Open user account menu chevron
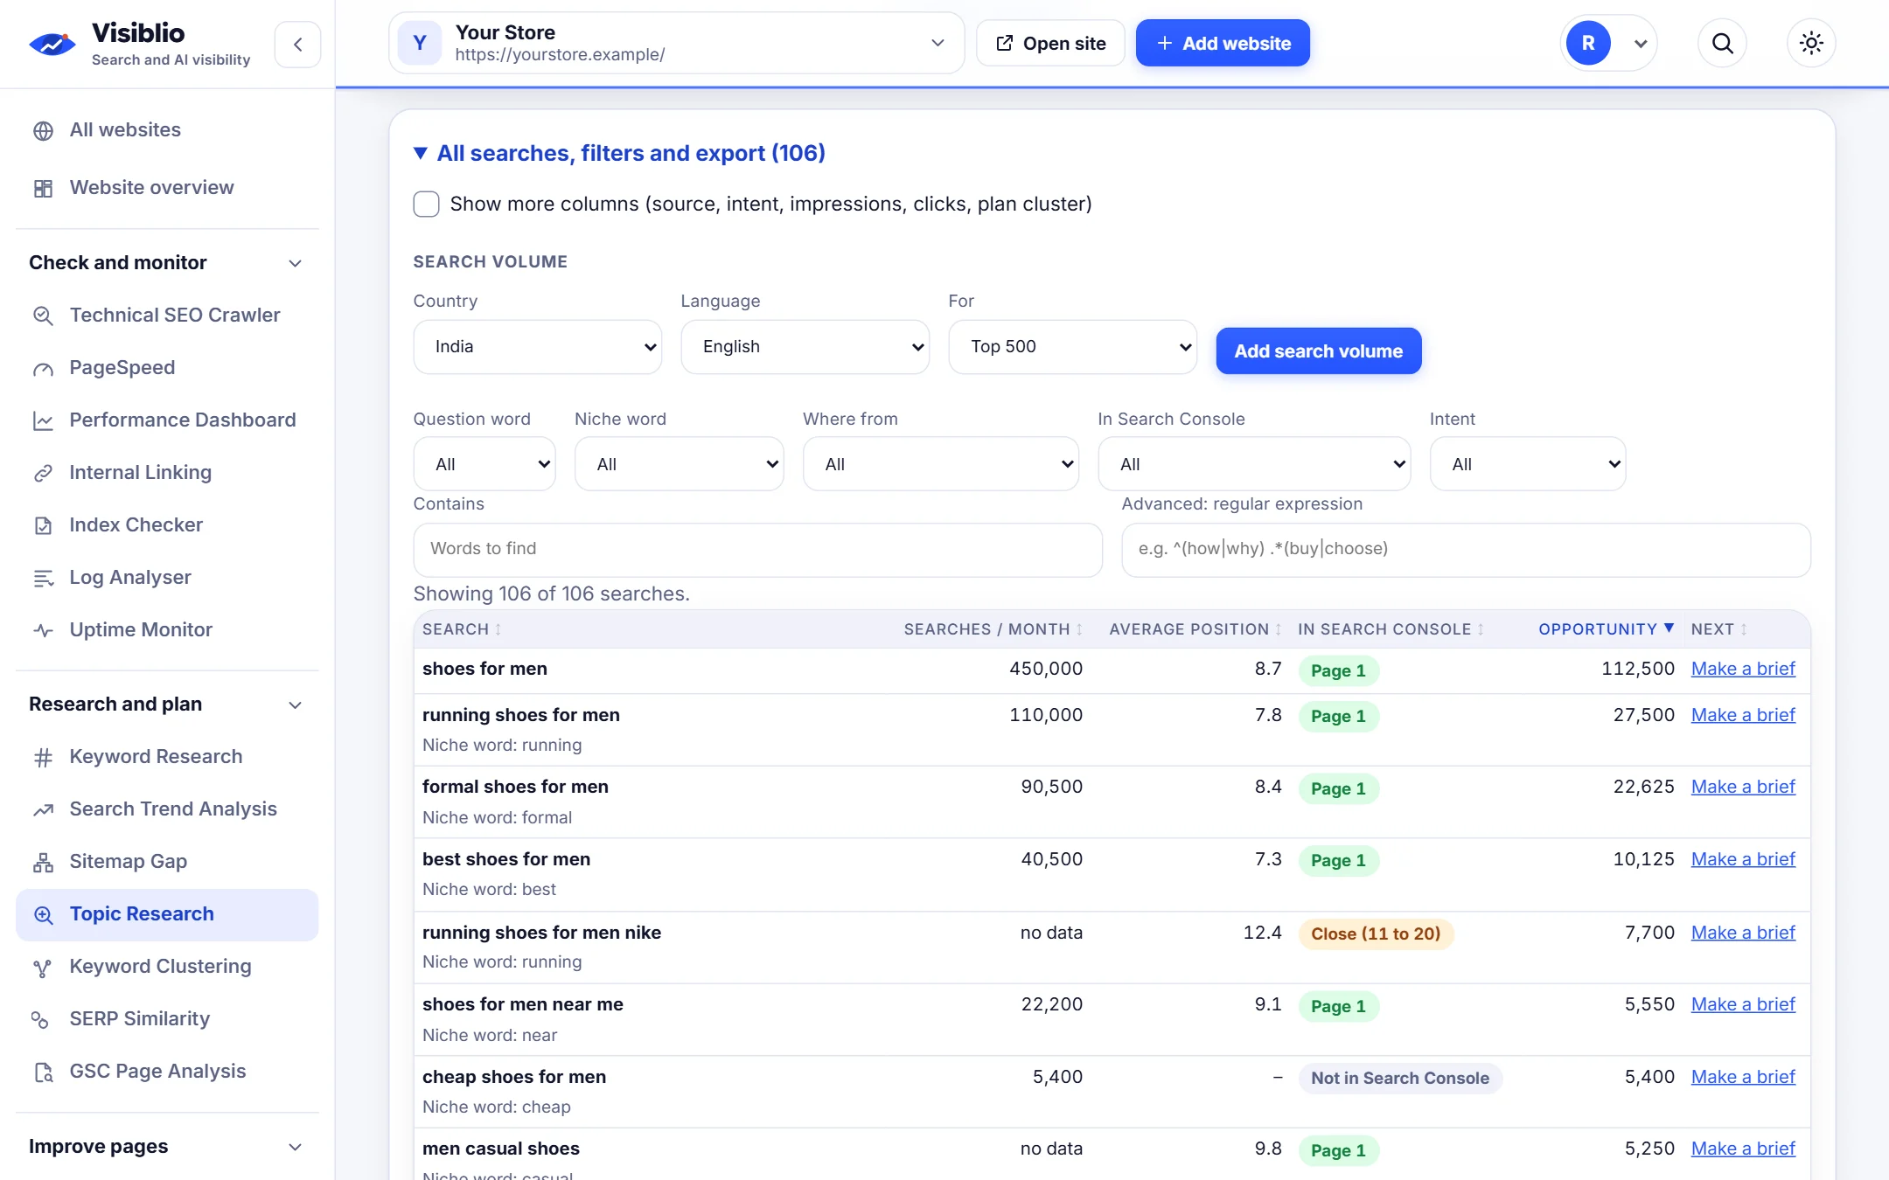The image size is (1889, 1180). [1641, 44]
